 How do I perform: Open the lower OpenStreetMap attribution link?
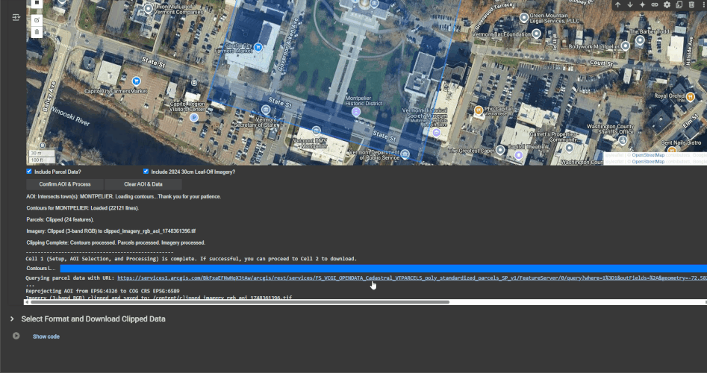tap(648, 161)
